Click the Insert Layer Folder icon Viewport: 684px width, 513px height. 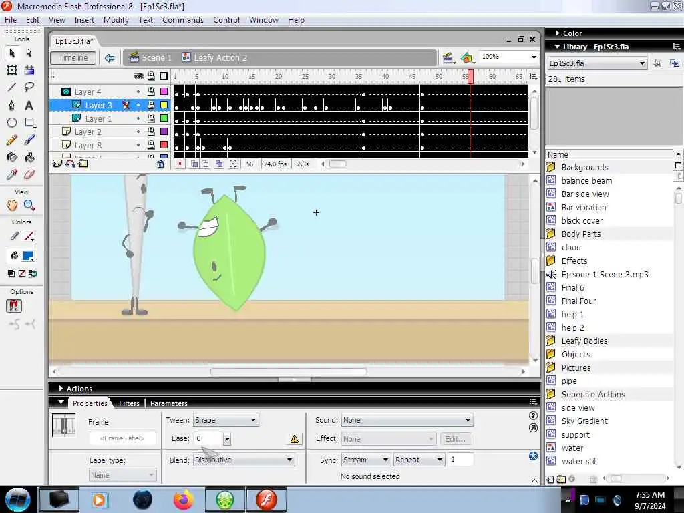coord(83,164)
